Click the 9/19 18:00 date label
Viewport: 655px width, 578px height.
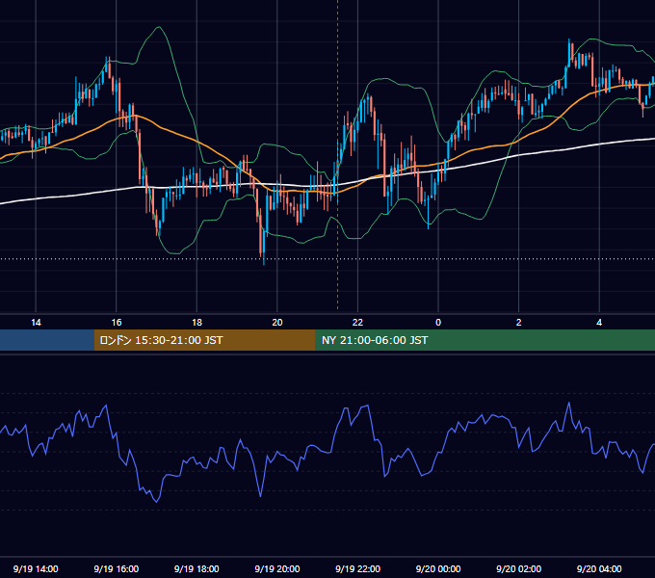coord(196,568)
